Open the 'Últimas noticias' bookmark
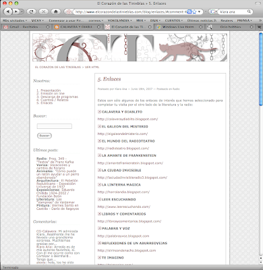 (x=202, y=20)
